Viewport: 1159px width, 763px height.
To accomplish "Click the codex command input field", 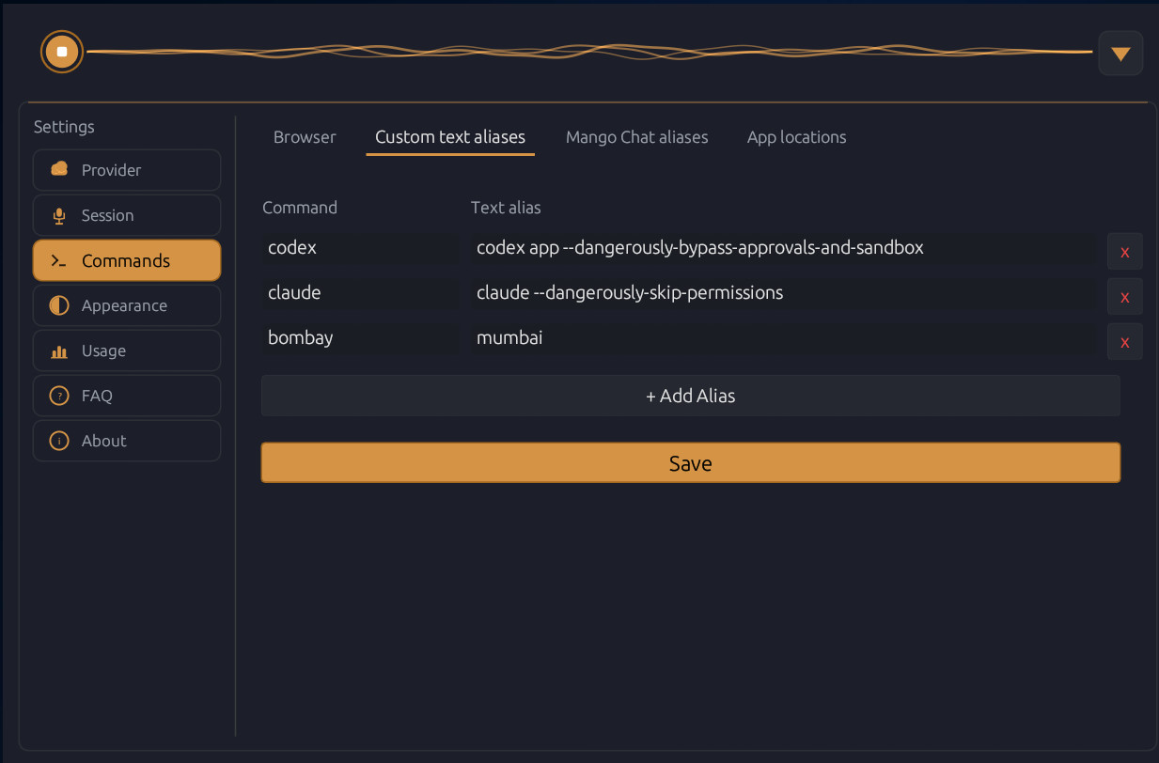I will [360, 248].
